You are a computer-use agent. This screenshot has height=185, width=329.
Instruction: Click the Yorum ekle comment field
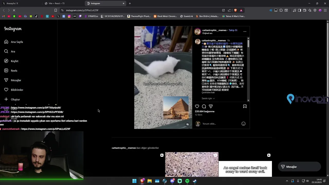coord(221,124)
